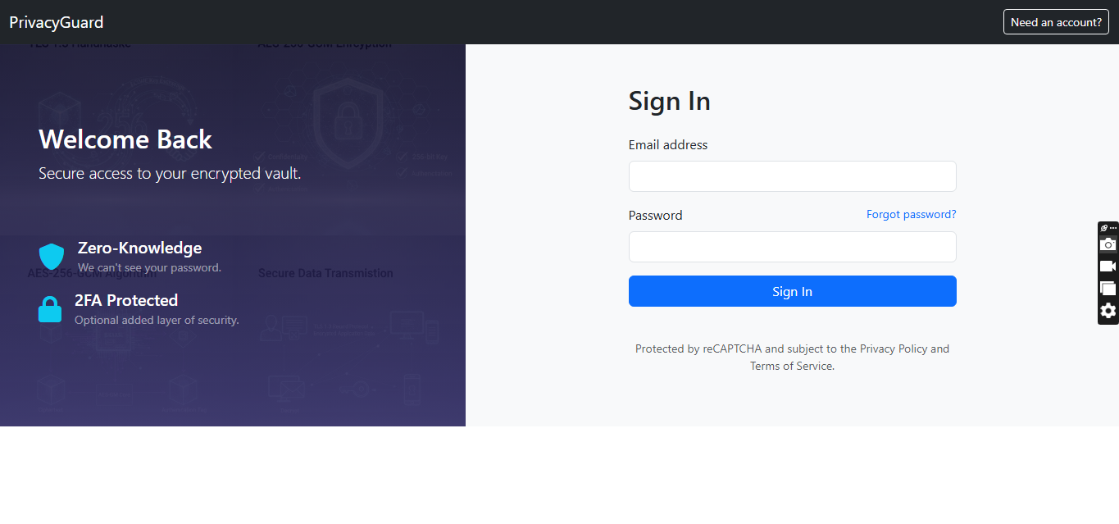Click the camera screenshot icon

[x=1108, y=244]
